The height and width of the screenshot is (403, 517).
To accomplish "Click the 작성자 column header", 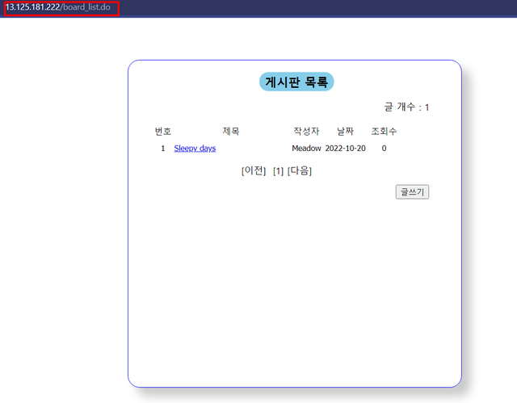I will point(306,131).
